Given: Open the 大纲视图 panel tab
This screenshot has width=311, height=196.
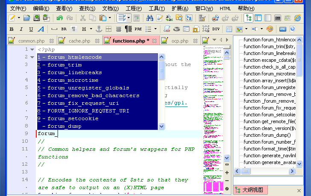Looking at the screenshot, I should [x=250, y=190].
